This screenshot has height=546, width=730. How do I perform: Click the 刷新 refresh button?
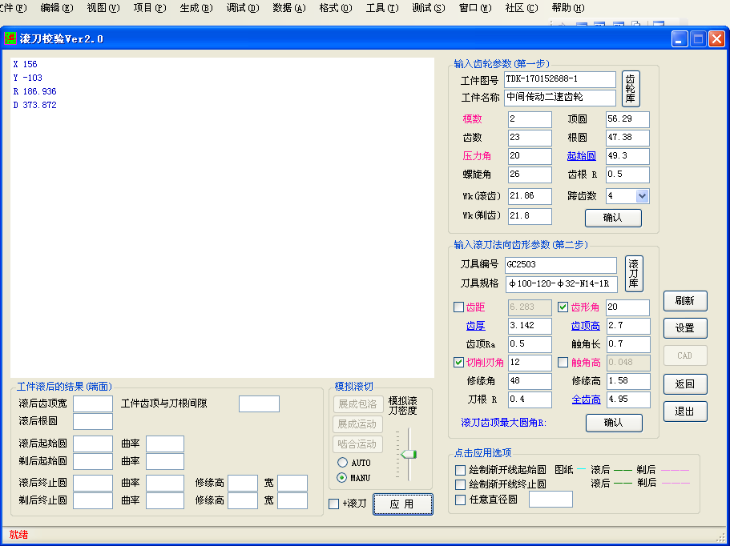(x=685, y=301)
